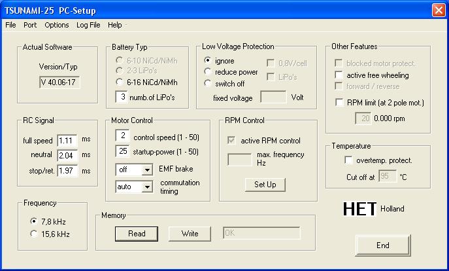Click the startup-power value field
The image size is (449, 271).
122,152
